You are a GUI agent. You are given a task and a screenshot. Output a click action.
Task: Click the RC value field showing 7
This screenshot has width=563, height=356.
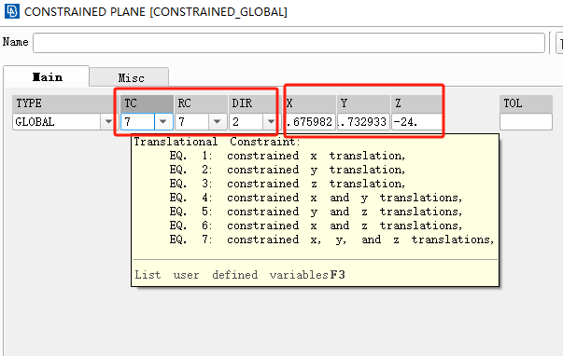[192, 122]
